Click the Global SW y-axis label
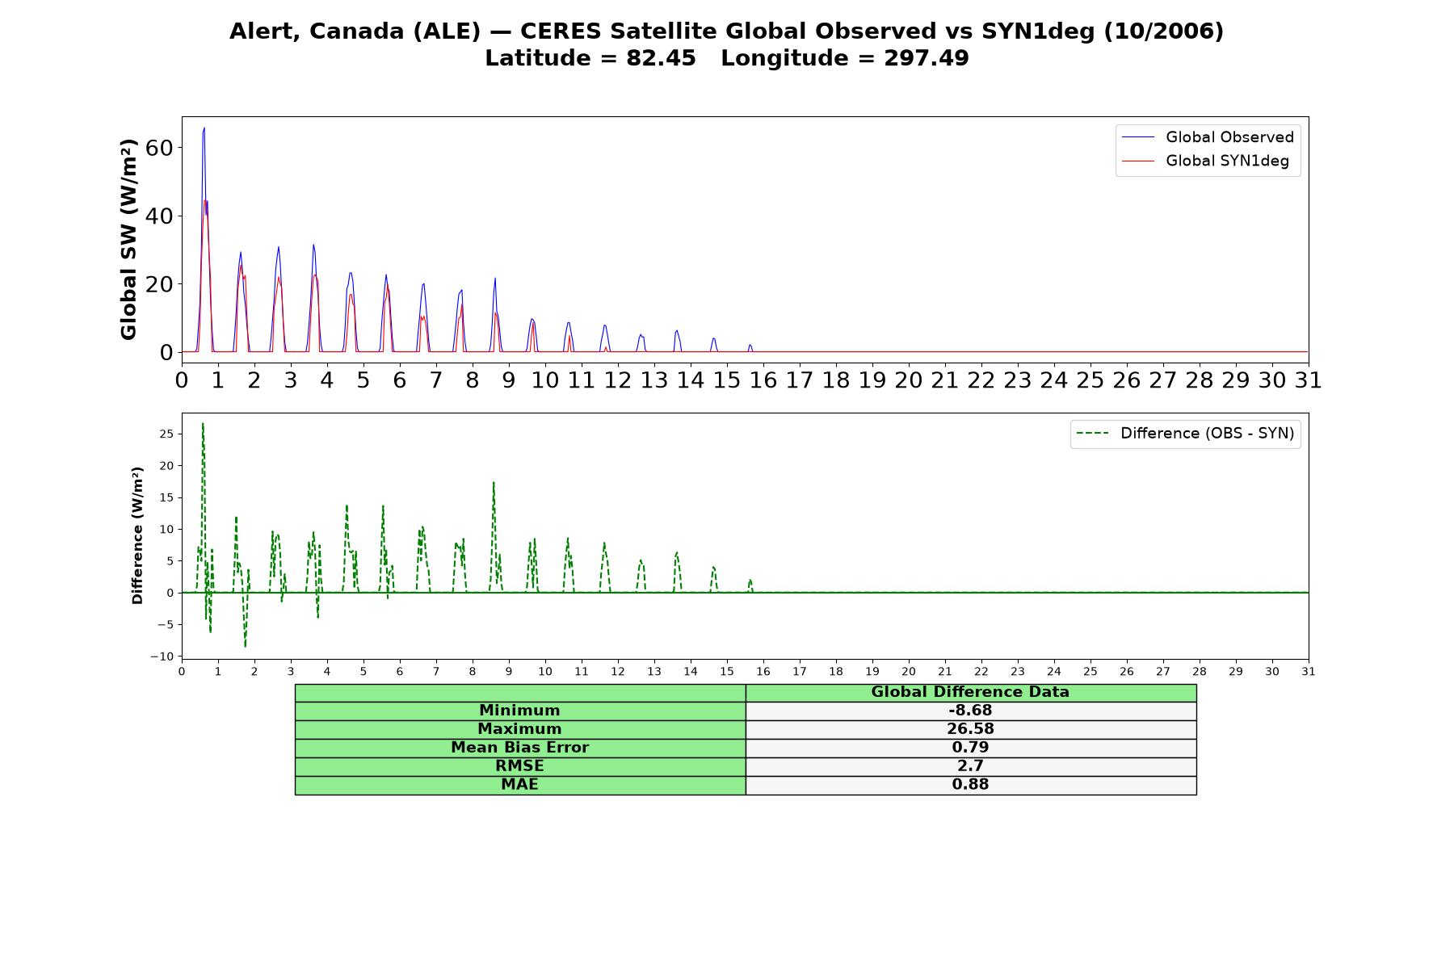This screenshot has height=969, width=1454. point(129,239)
